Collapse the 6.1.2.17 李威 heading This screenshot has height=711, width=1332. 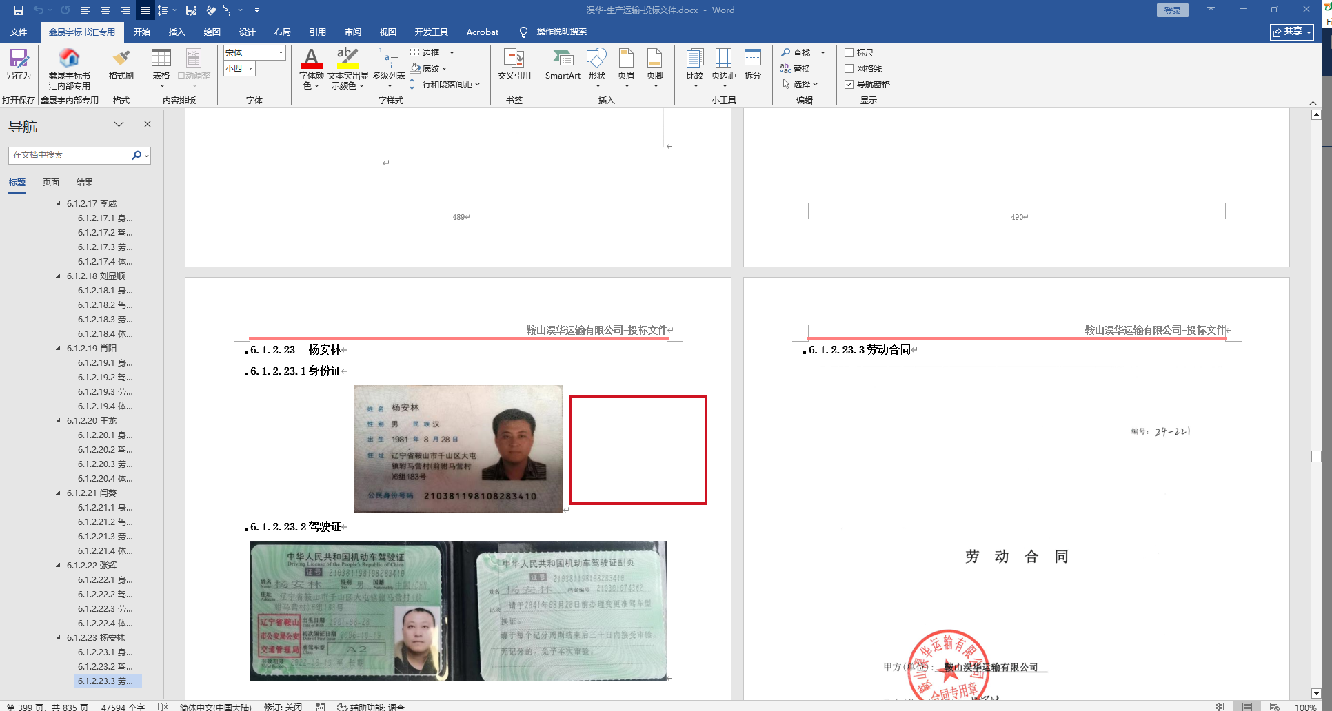pos(58,204)
